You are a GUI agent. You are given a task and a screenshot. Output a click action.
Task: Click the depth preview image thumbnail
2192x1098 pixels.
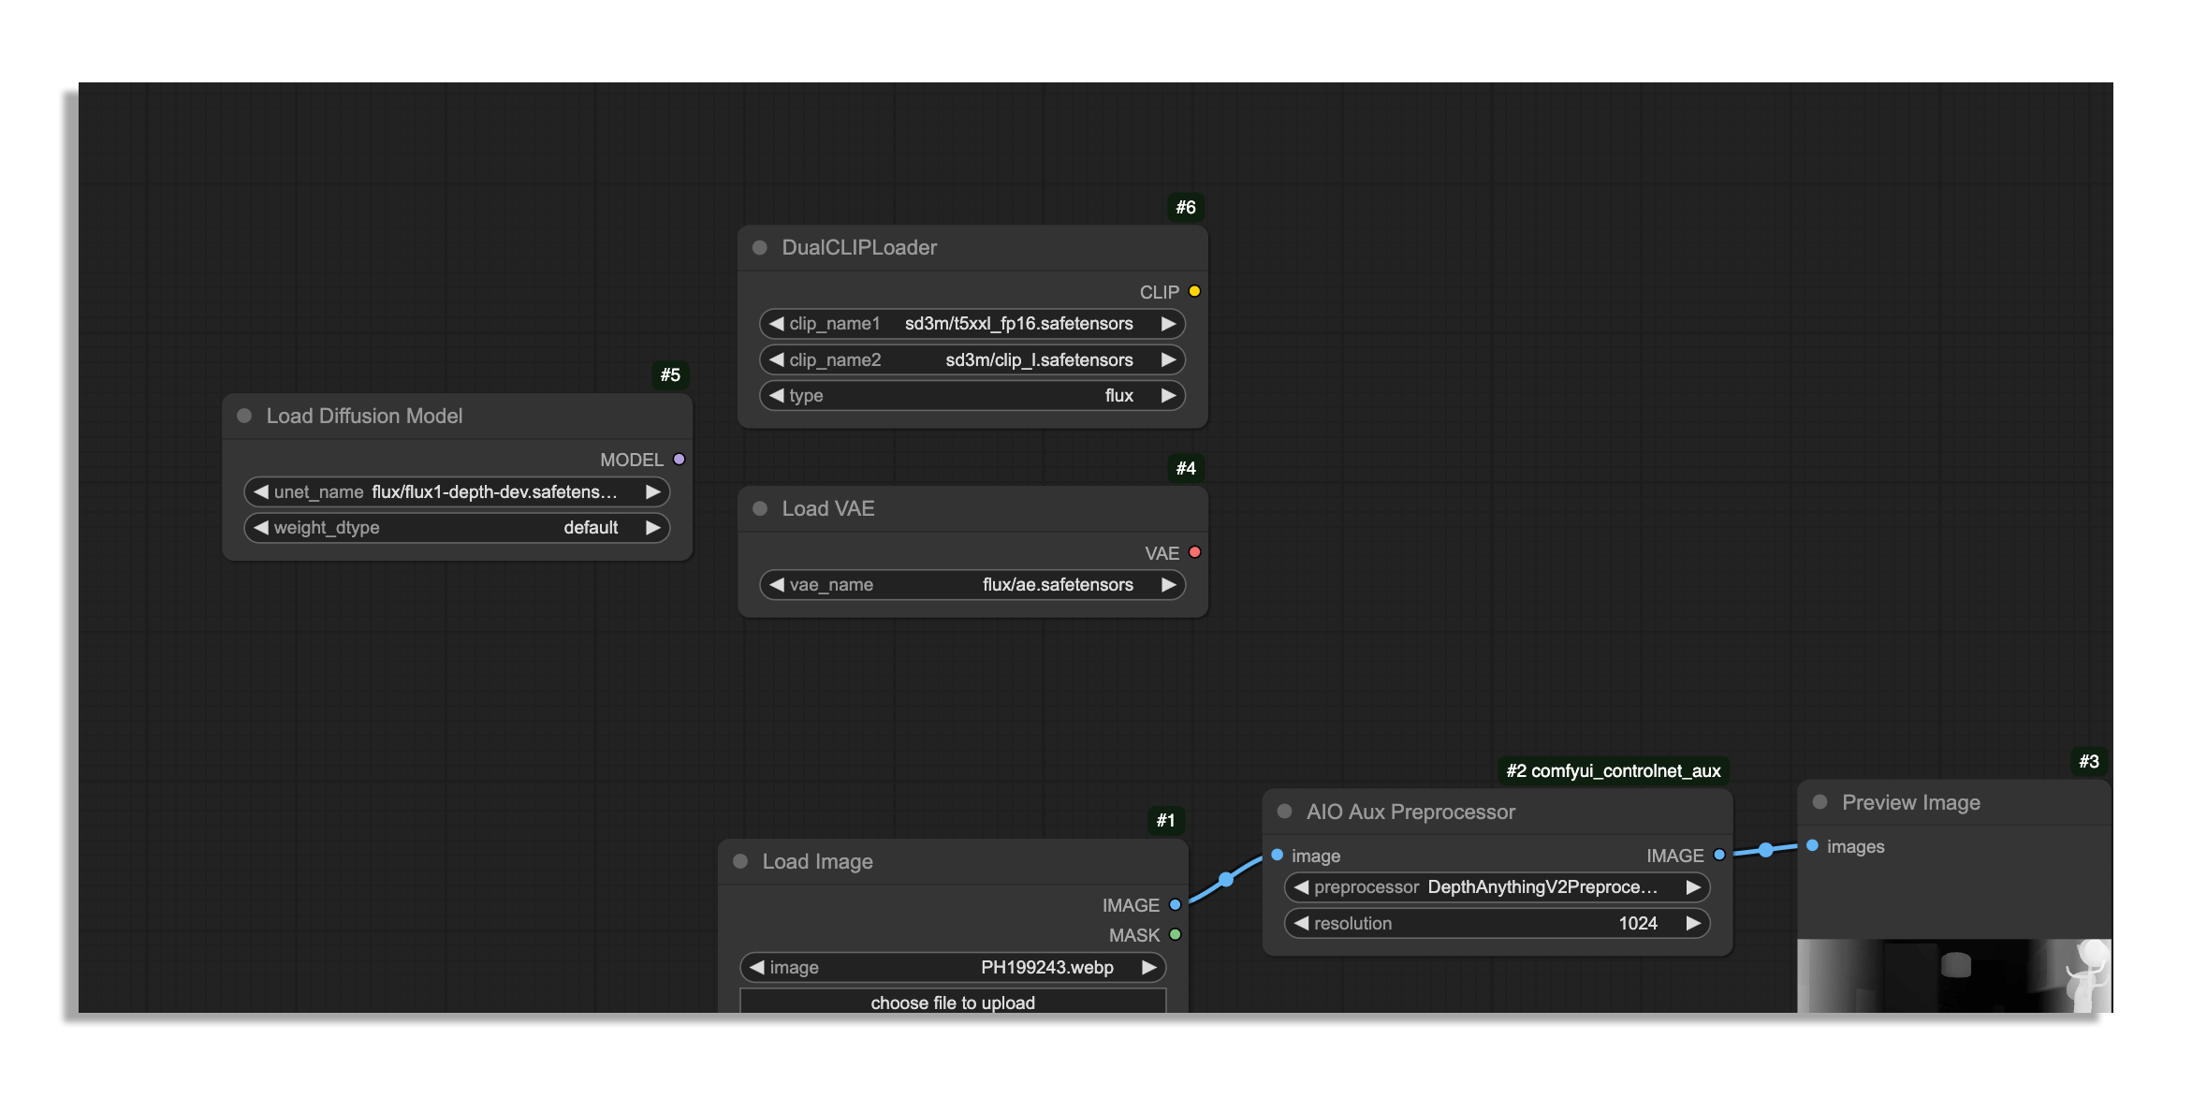click(x=1953, y=974)
